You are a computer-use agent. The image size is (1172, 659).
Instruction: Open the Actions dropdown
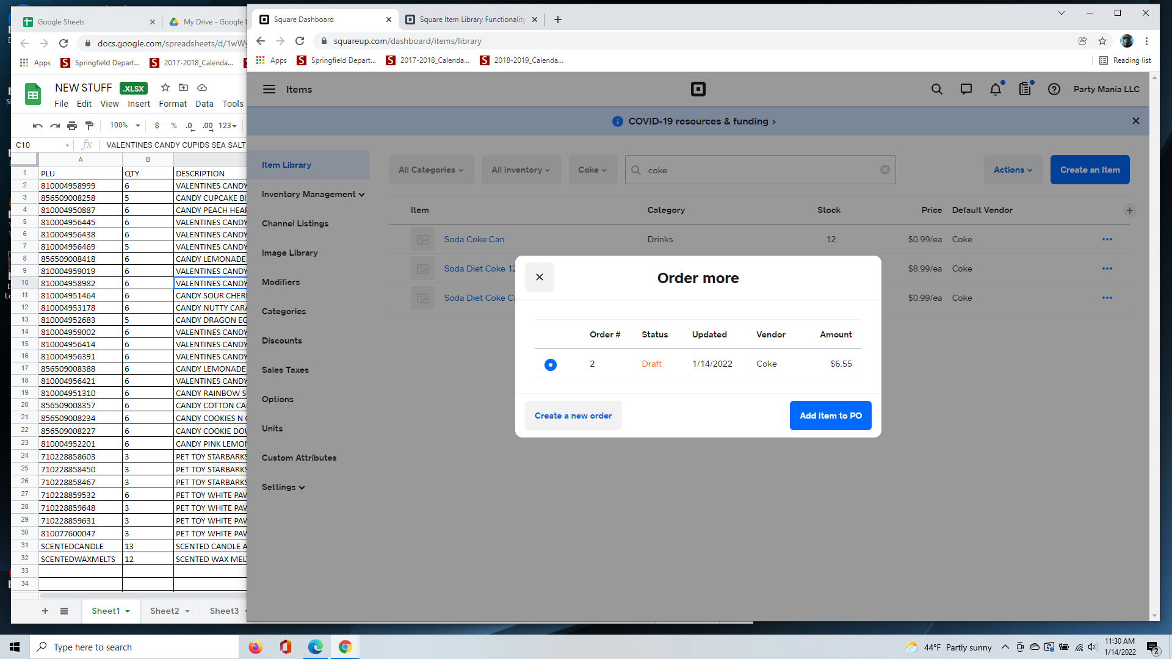(1013, 170)
